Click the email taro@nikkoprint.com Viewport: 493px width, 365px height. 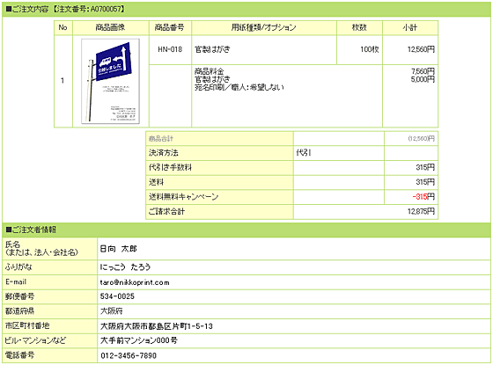pyautogui.click(x=135, y=282)
